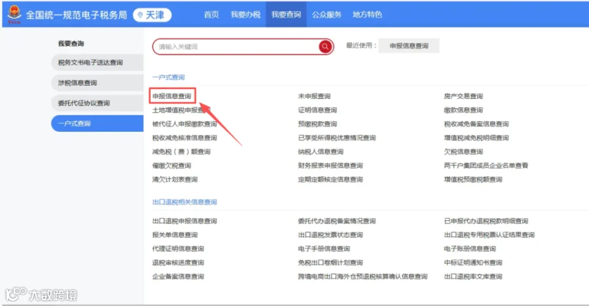Open 出口退税率文库查询 link

pos(473,277)
